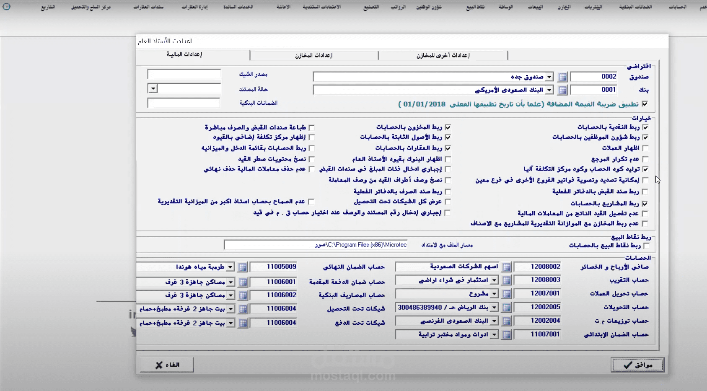Open the account lookup icon beside صندوق 0002
Screen dimensions: 707x391
click(563, 76)
